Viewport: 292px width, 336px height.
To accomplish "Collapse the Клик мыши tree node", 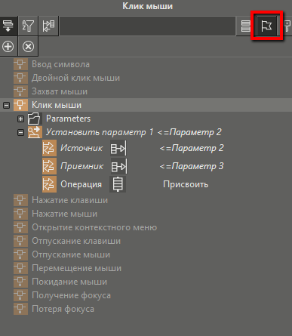I will pyautogui.click(x=6, y=105).
